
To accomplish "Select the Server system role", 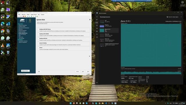I will (x=64, y=48).
